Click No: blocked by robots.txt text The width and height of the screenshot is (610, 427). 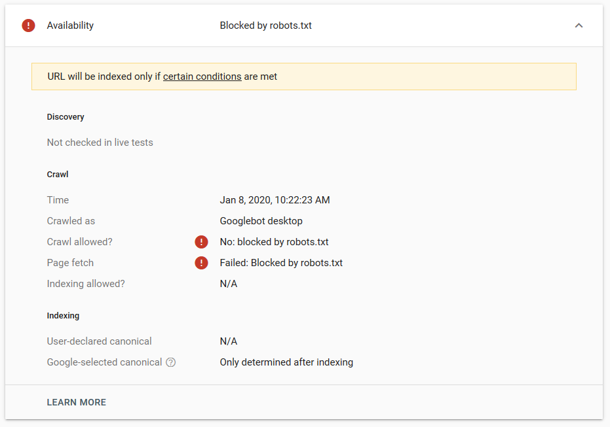[275, 242]
